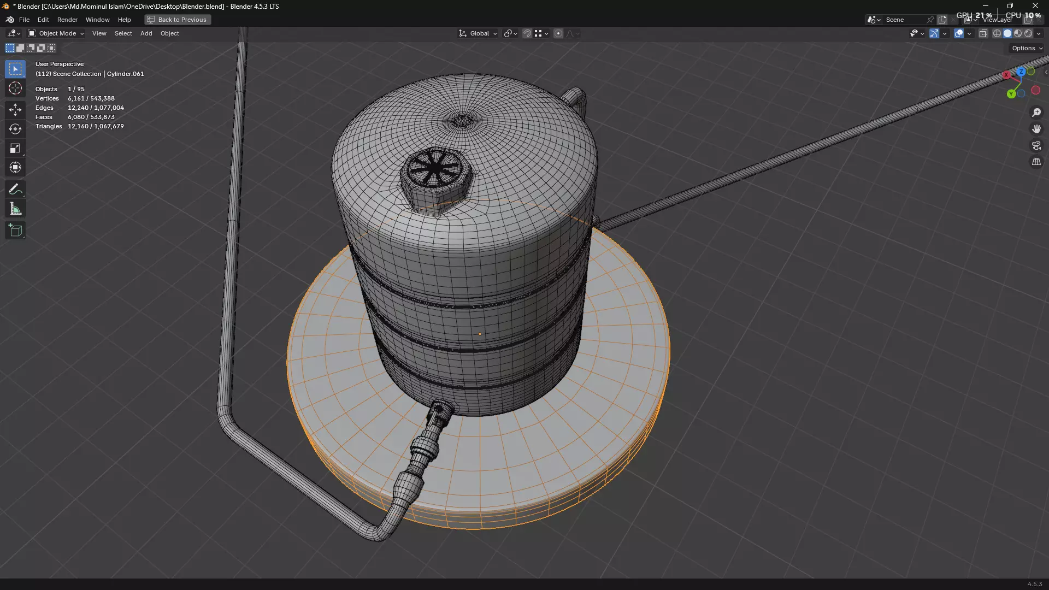The image size is (1049, 590).
Task: Open the snapping options dropdown
Action: tap(541, 33)
